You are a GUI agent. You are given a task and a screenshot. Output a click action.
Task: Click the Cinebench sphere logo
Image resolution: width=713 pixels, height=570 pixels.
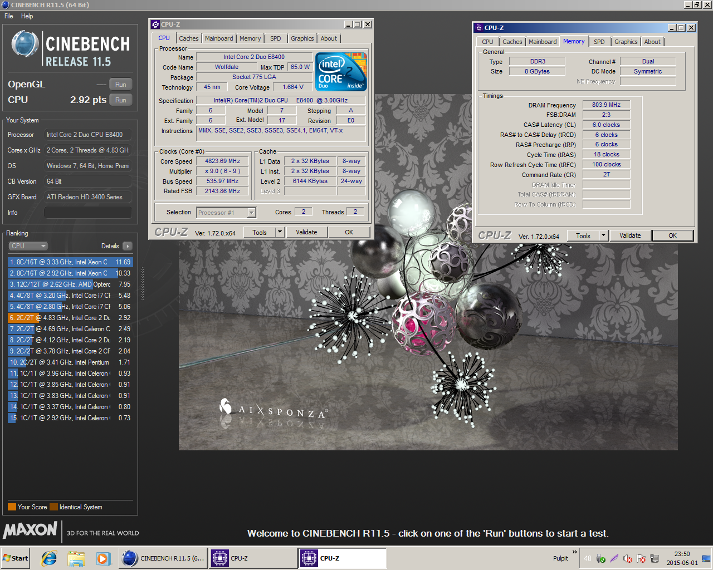point(25,45)
